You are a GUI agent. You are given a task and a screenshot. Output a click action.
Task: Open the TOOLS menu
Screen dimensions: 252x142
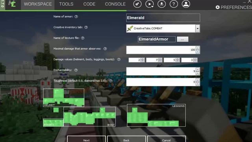[66, 4]
